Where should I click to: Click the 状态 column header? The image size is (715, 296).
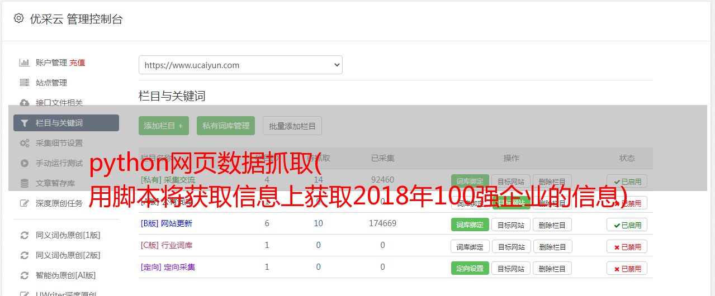coord(627,158)
